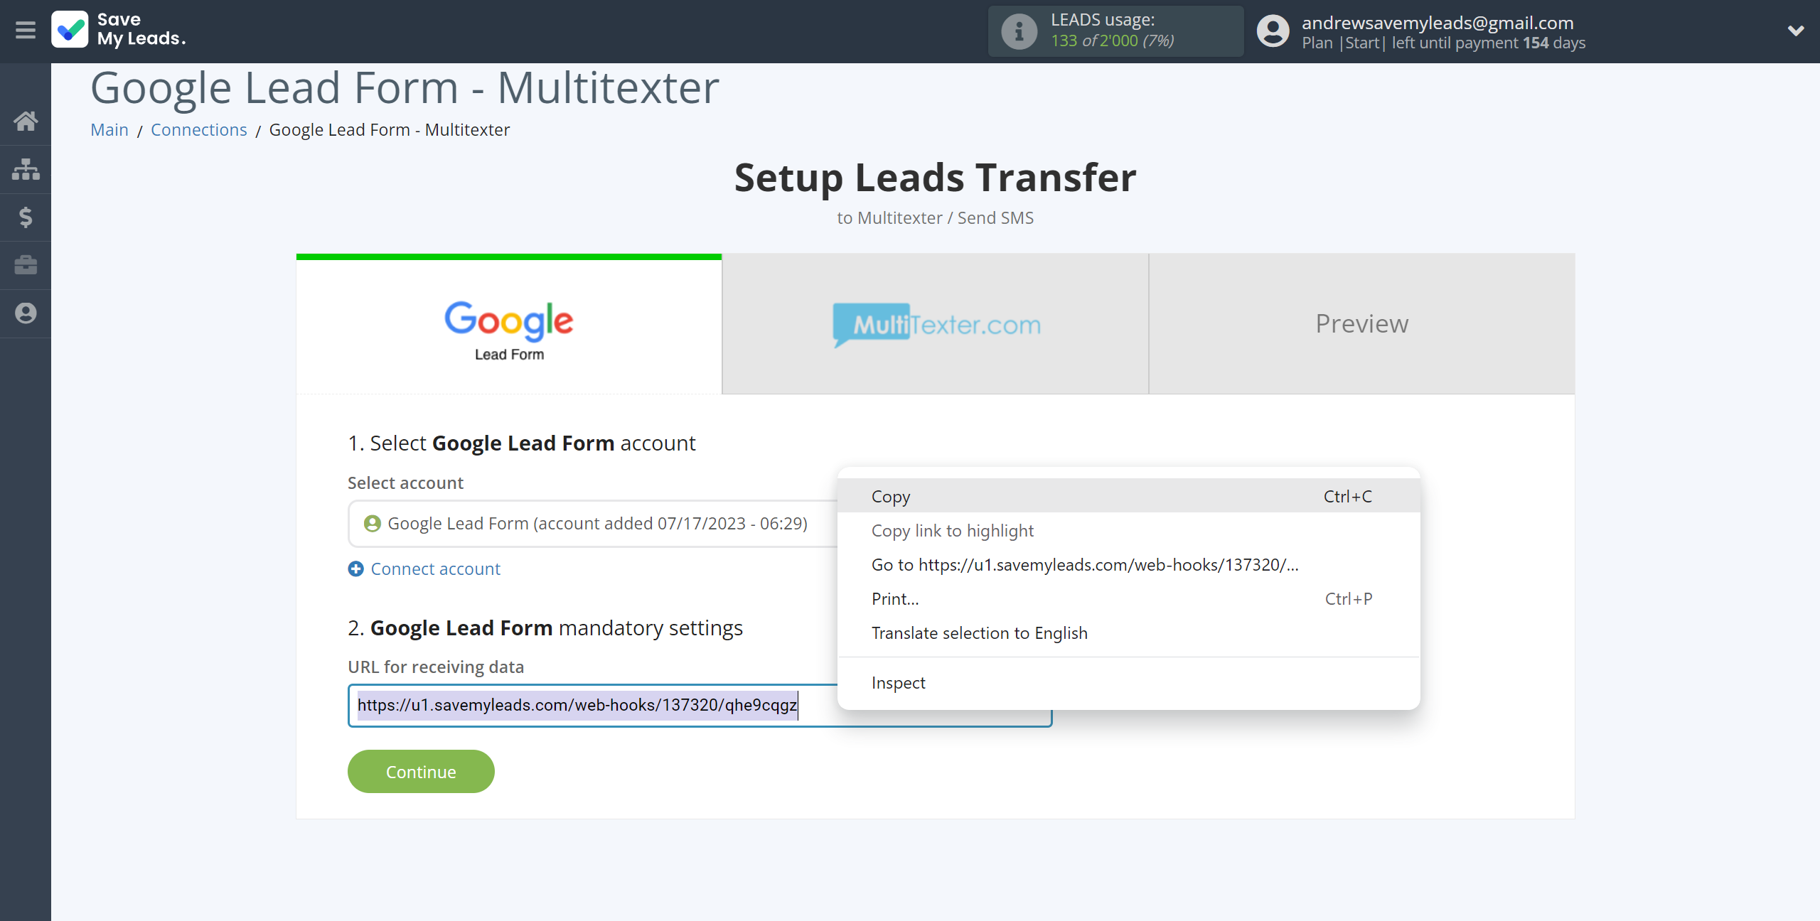Select Translate selection to English
This screenshot has height=921, width=1820.
point(978,632)
